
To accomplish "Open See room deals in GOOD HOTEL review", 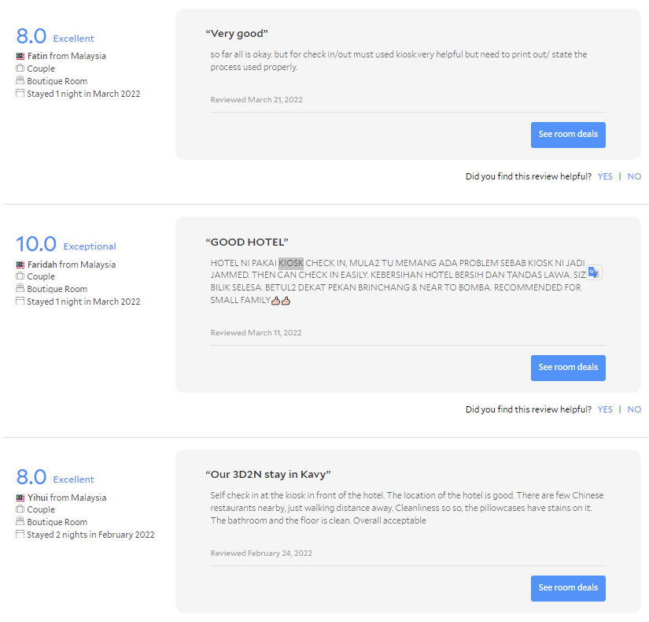I will [568, 368].
